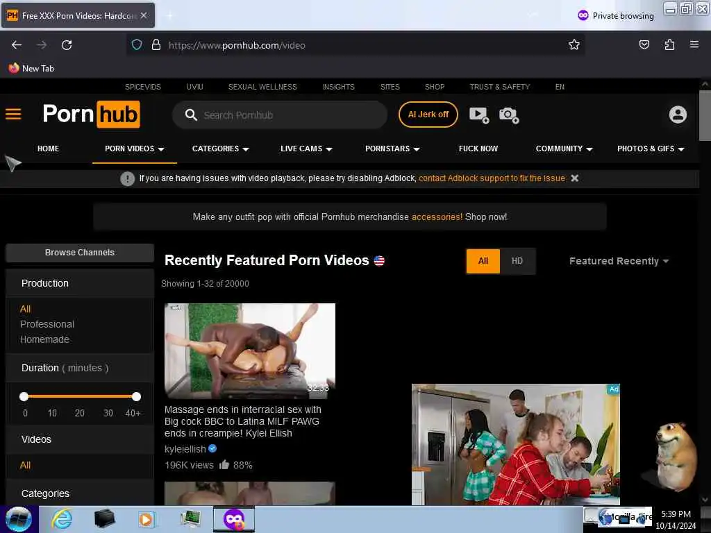Go to the Home nav item
711x533 pixels.
point(48,149)
